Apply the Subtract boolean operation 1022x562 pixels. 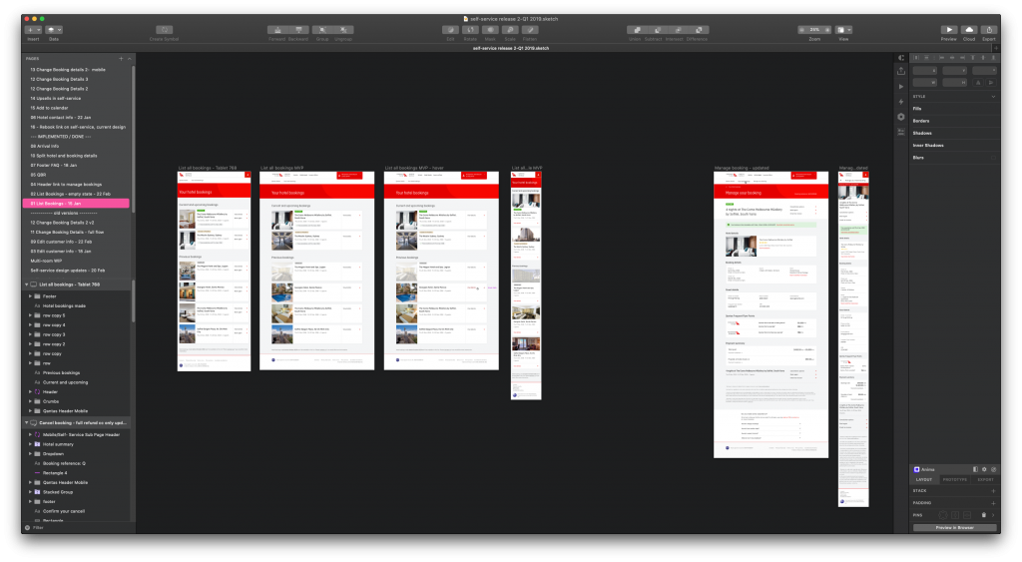[x=657, y=30]
